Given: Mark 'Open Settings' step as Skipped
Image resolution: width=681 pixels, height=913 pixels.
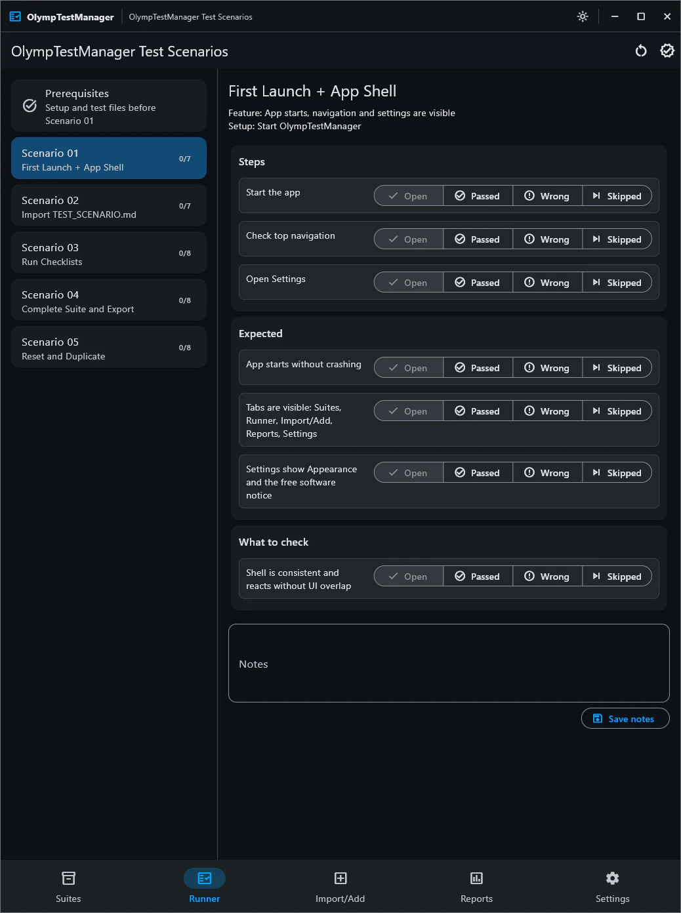Looking at the screenshot, I should (617, 282).
